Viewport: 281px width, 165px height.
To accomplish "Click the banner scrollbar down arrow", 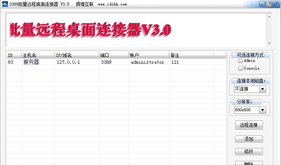I will coord(269,43).
